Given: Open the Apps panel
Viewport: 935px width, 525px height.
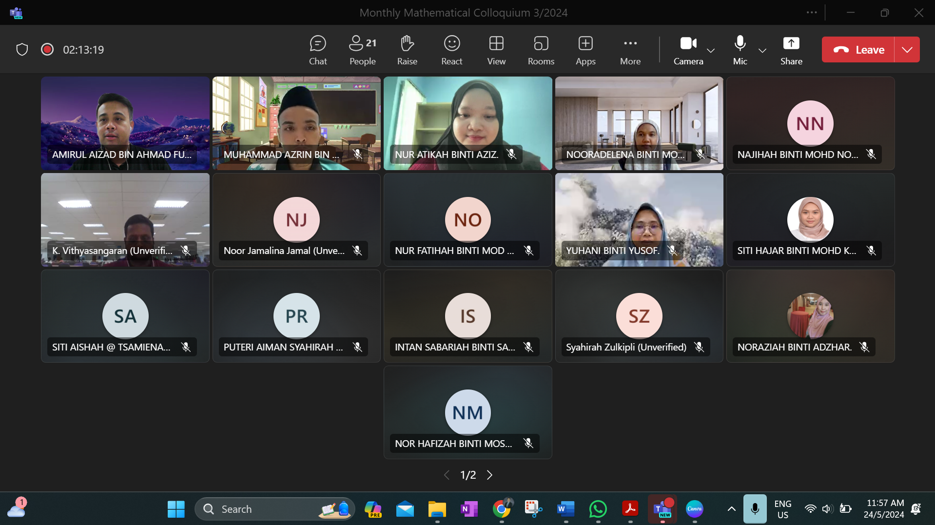Looking at the screenshot, I should [585, 50].
